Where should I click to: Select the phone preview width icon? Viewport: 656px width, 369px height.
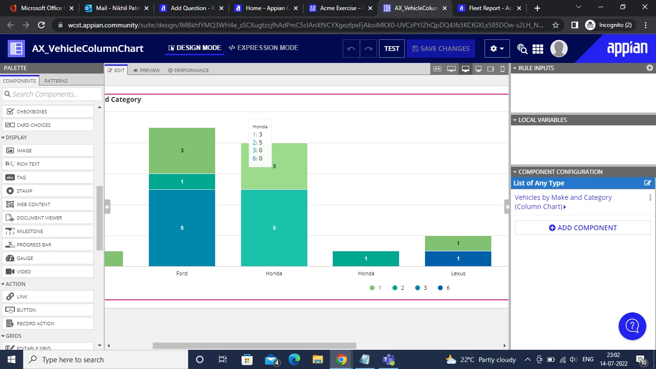[x=503, y=69]
